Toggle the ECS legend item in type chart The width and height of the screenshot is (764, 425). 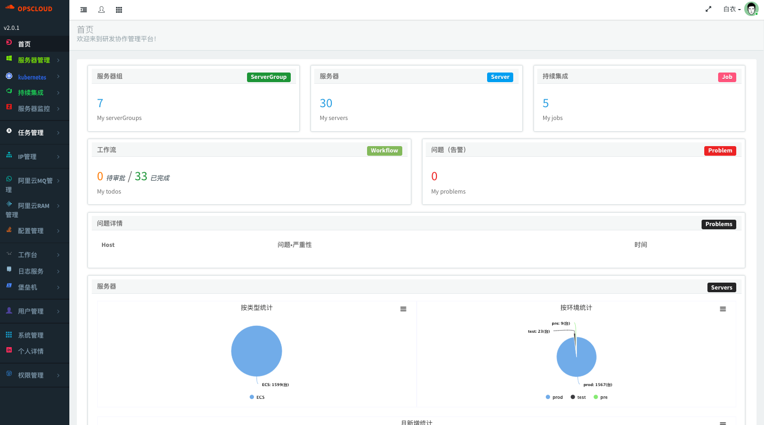pyautogui.click(x=257, y=397)
